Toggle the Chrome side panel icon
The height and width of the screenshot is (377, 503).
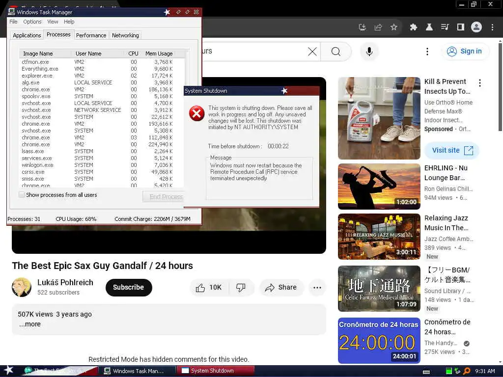click(460, 27)
